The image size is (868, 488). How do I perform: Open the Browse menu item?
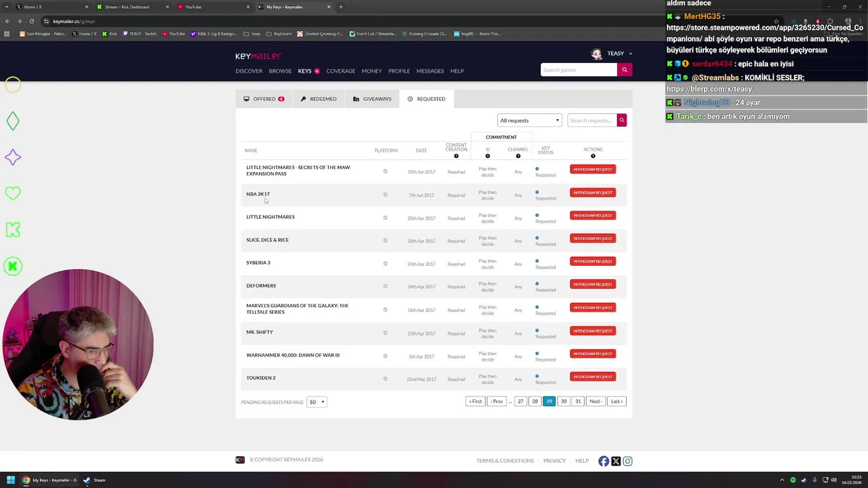280,71
